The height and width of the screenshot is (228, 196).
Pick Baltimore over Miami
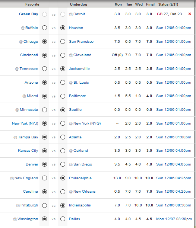[63, 96]
